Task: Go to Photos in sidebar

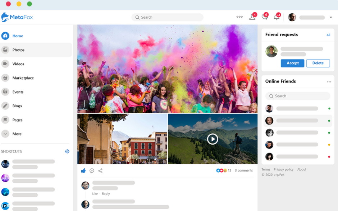Action: click(18, 50)
